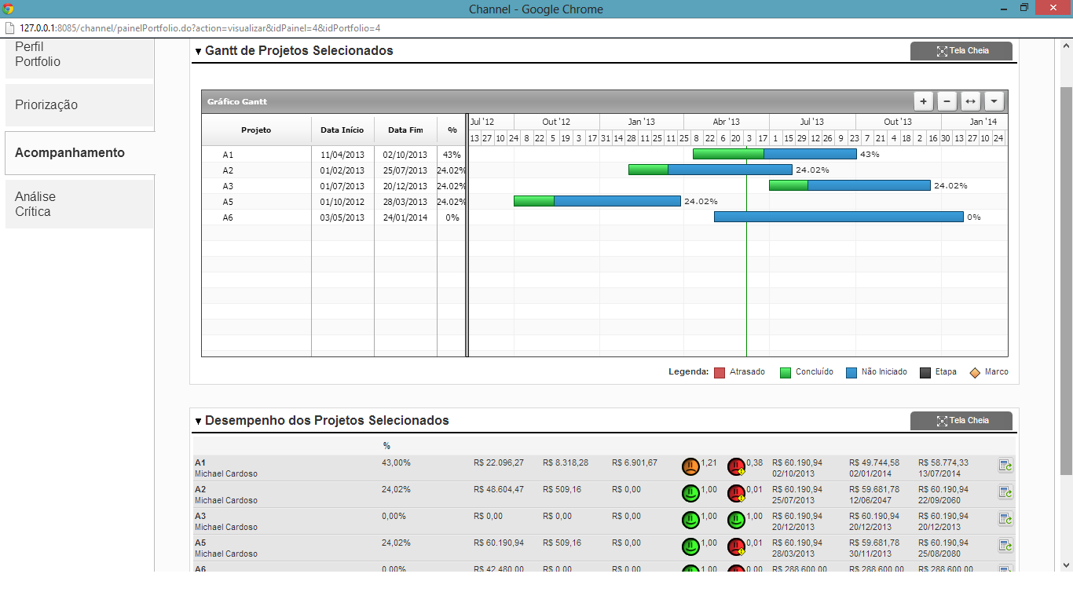Click the Projeto column header

pos(256,130)
